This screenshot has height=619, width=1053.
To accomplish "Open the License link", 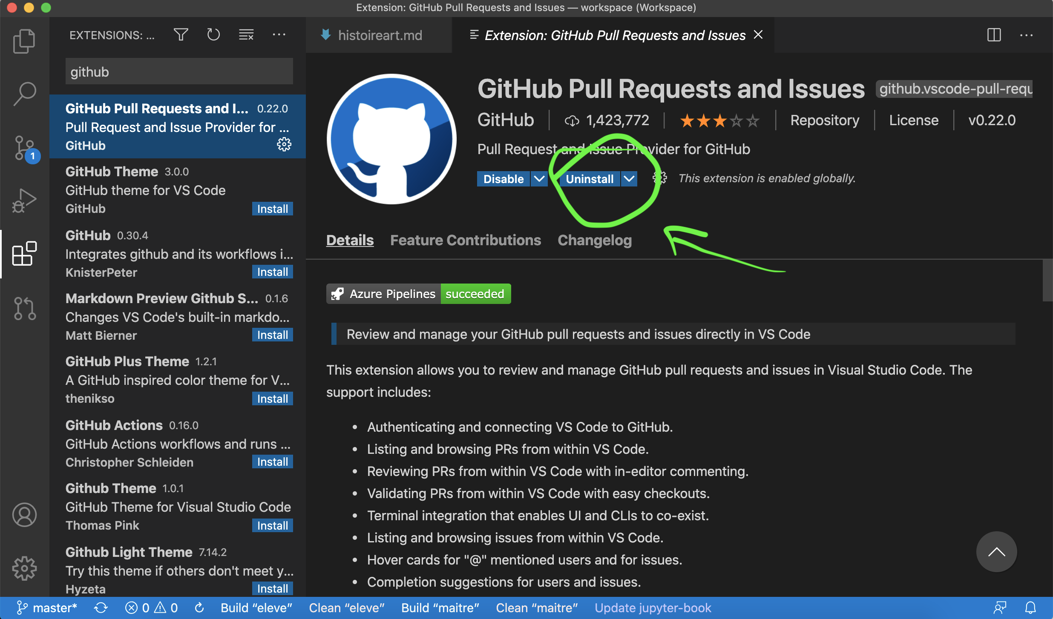I will [x=914, y=120].
